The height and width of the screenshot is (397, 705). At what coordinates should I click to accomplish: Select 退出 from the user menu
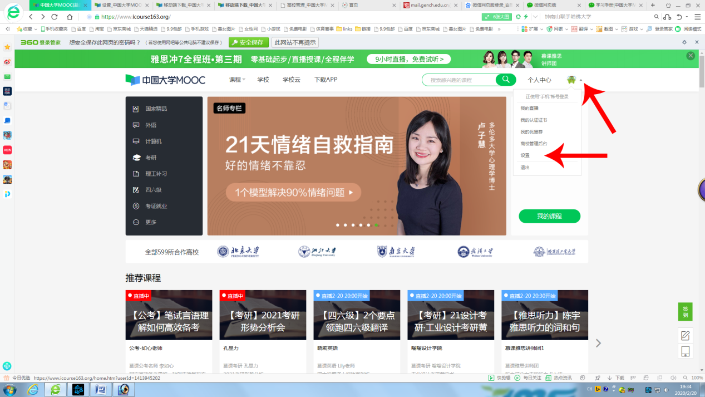pos(525,168)
